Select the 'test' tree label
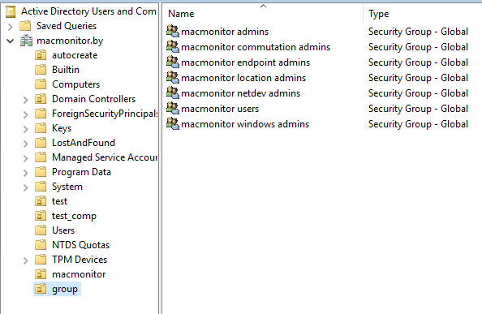The height and width of the screenshot is (314, 482). (59, 201)
